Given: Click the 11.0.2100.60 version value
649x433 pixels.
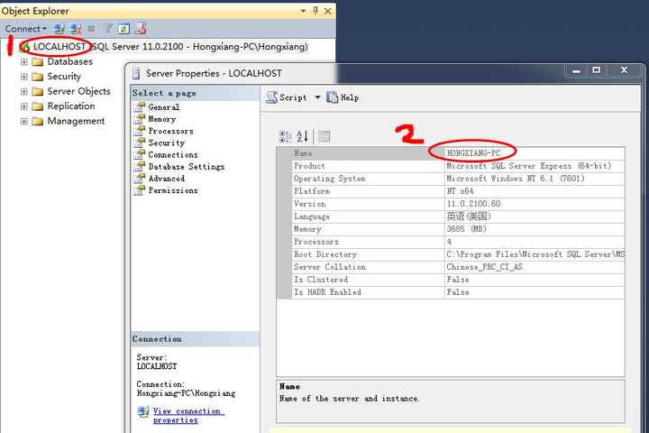Looking at the screenshot, I should pos(473,204).
